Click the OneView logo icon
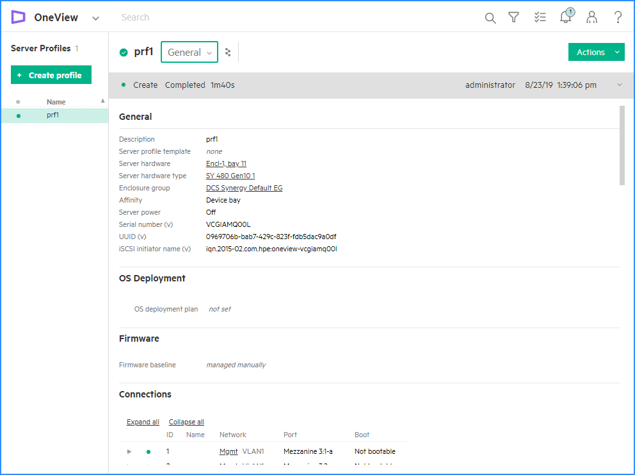 [18, 17]
